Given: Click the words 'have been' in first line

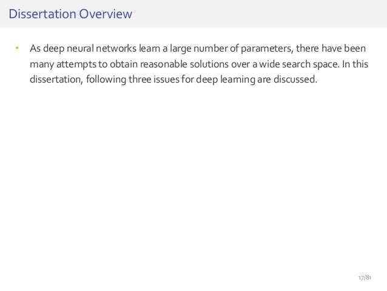Looking at the screenshot, I should 343,48.
